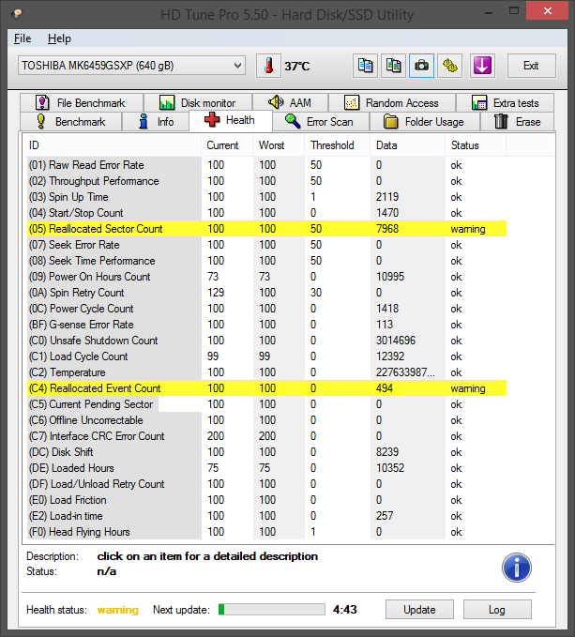Screen dimensions: 575x637
Task: Select (05) Reallocated Sector Count row
Action: 266,229
